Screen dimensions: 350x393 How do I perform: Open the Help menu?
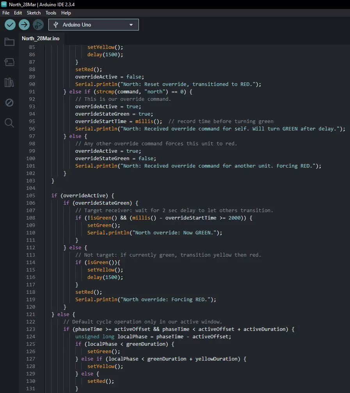pyautogui.click(x=66, y=13)
